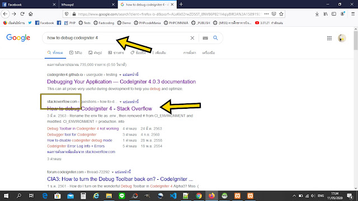Close the how to debug codeigniter tab
Image resolution: width=358 pixels, height=201 pixels.
tap(172, 4)
